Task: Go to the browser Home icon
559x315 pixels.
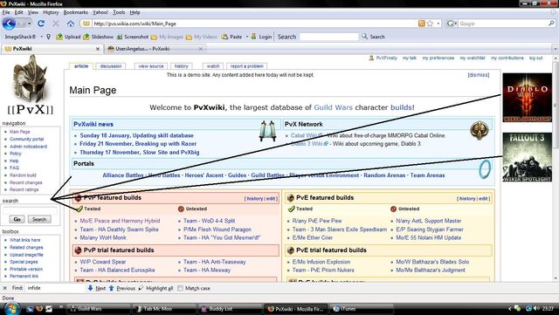Action: [x=71, y=24]
